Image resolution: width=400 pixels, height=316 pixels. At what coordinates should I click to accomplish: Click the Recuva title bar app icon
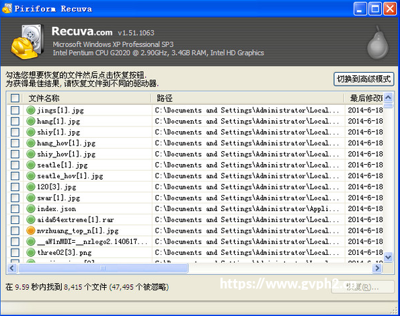coord(7,9)
